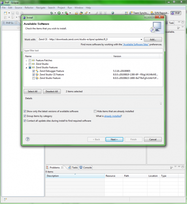
Task: Switch to SVN Repository perspective
Action: [160, 13]
